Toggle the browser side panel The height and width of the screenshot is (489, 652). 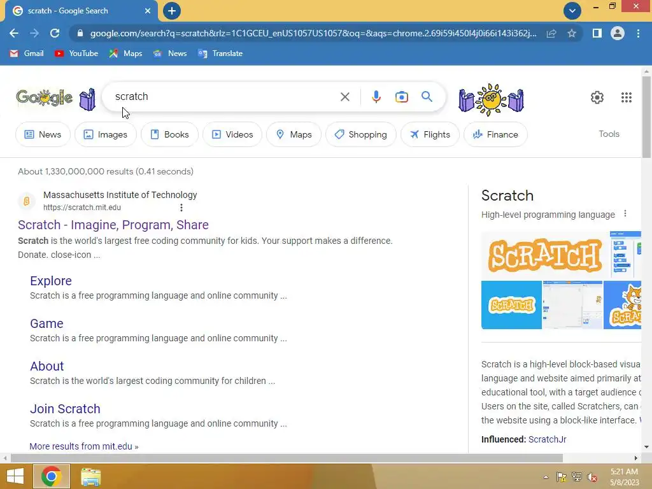pyautogui.click(x=597, y=33)
